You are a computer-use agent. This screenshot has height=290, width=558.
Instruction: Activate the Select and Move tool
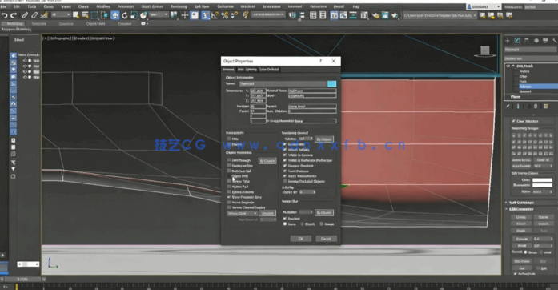point(115,15)
